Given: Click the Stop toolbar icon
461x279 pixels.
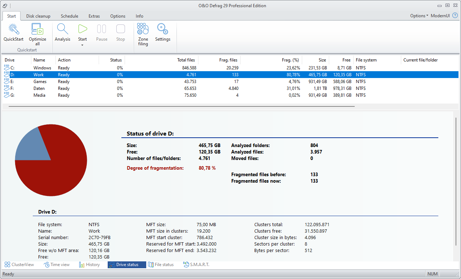Looking at the screenshot, I should [121, 29].
